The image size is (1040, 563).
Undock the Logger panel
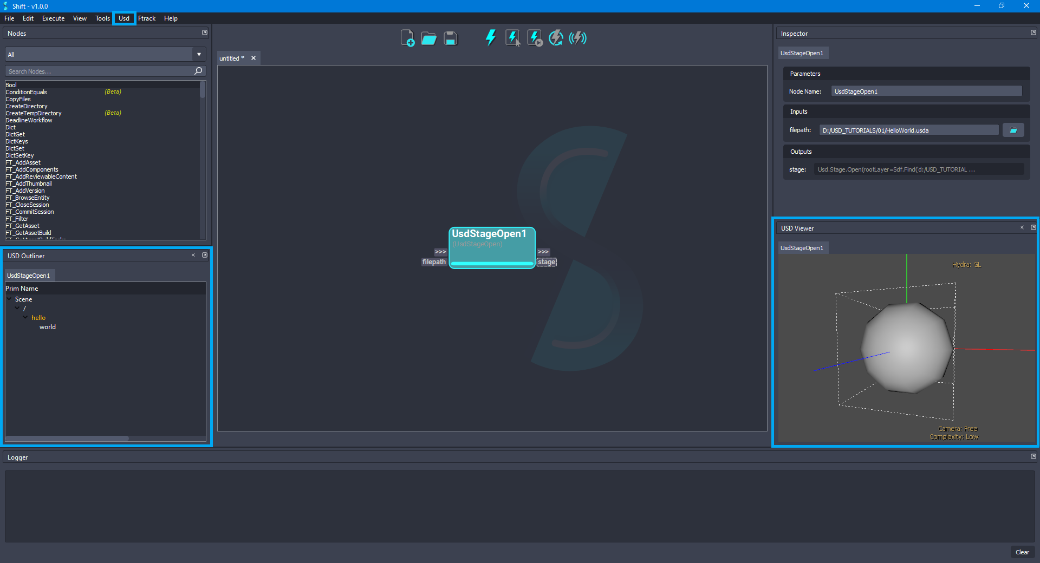click(x=1032, y=457)
